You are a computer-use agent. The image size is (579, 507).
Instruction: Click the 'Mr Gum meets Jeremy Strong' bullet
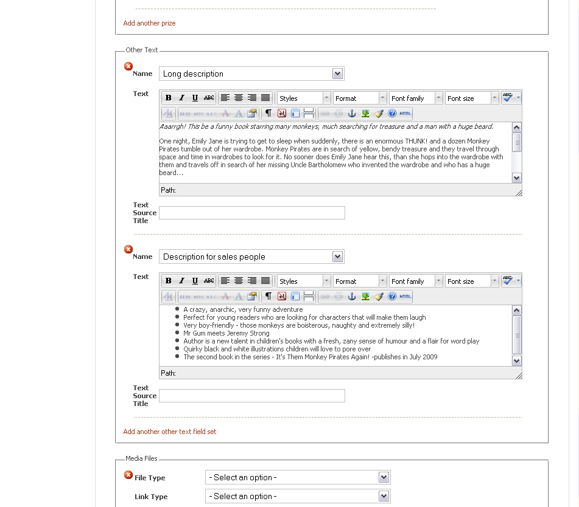(226, 333)
